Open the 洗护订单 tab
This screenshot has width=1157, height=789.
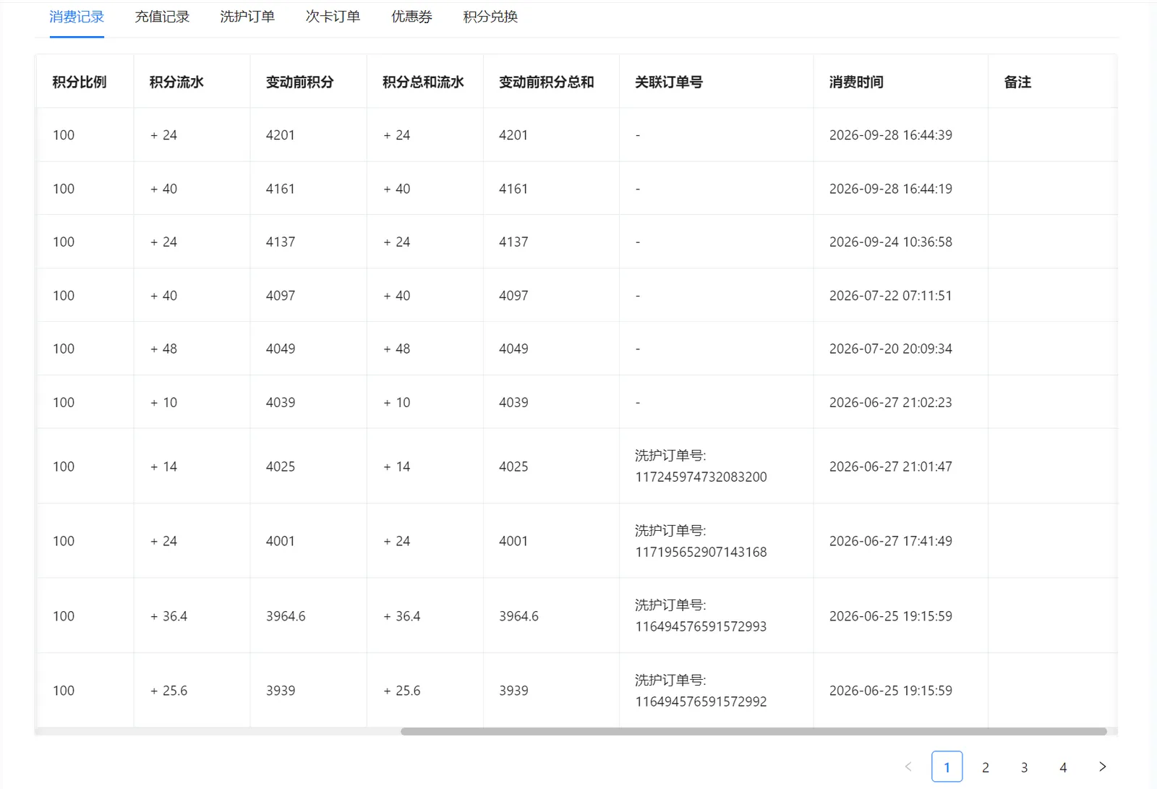[x=247, y=17]
